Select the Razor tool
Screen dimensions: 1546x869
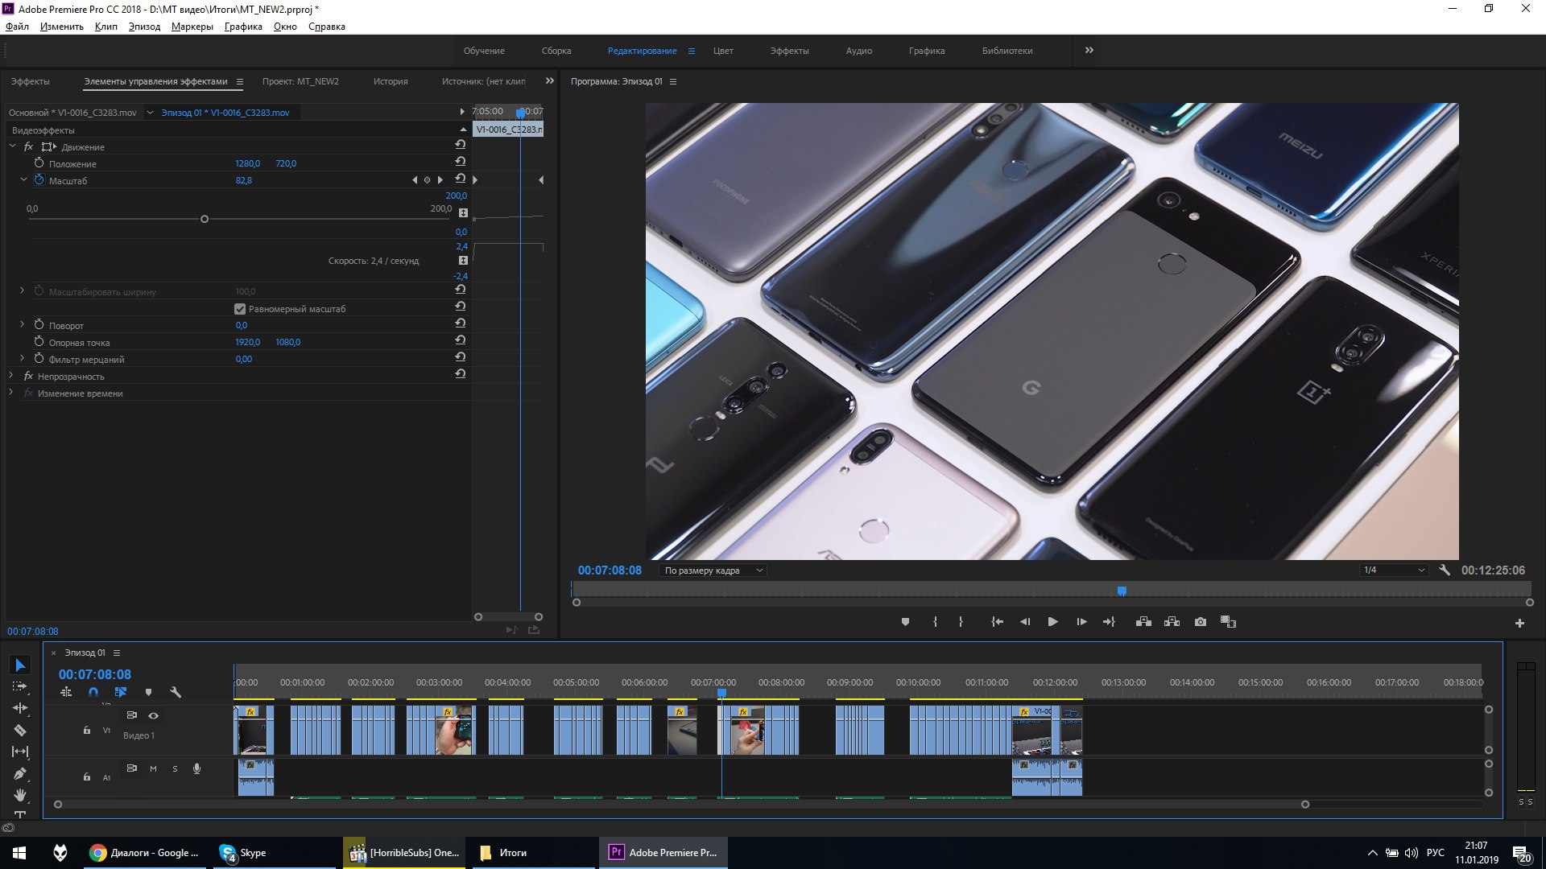pos(20,730)
